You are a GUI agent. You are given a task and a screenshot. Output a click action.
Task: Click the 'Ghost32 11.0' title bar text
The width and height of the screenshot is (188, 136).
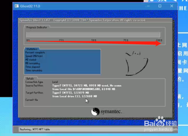(x=30, y=6)
